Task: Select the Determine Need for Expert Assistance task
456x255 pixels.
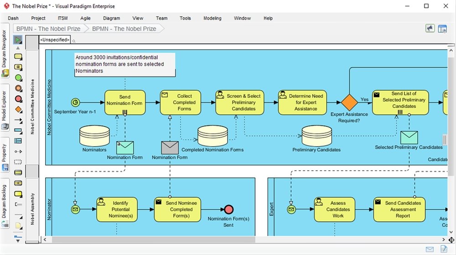Action: click(302, 102)
